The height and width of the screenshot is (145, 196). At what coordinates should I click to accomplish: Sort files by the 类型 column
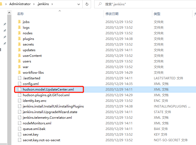[157, 14]
